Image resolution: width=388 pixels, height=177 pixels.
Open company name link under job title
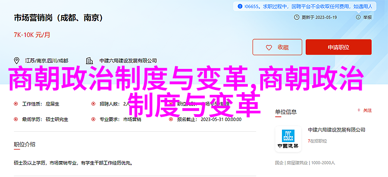click(128, 61)
